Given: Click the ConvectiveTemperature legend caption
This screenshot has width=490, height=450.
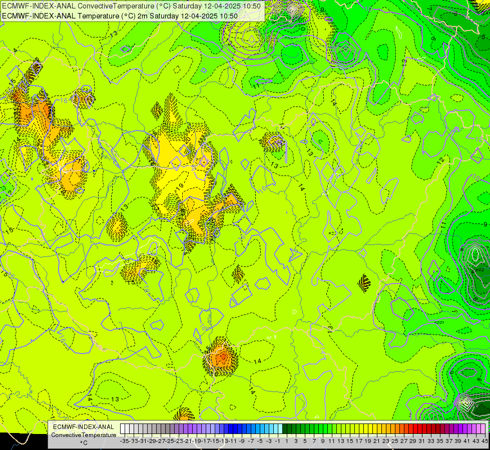Looking at the screenshot, I should tap(84, 434).
